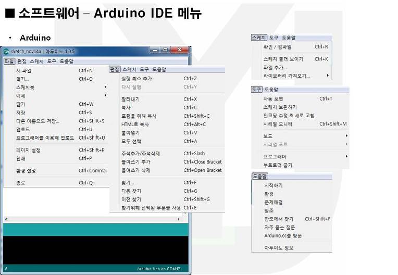Minimize the sketch_nov14a window

click(155, 50)
